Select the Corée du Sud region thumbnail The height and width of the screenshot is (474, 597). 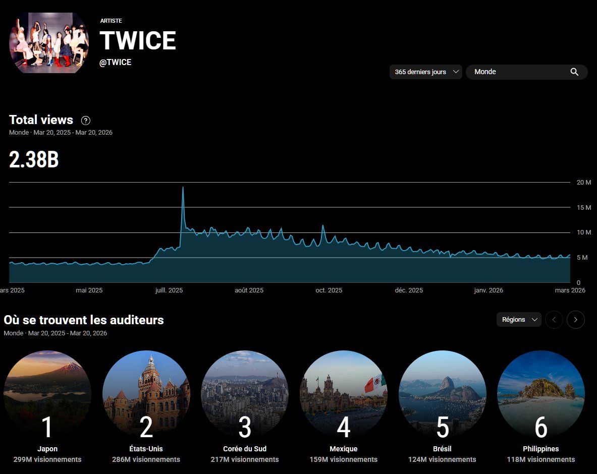pyautogui.click(x=245, y=394)
